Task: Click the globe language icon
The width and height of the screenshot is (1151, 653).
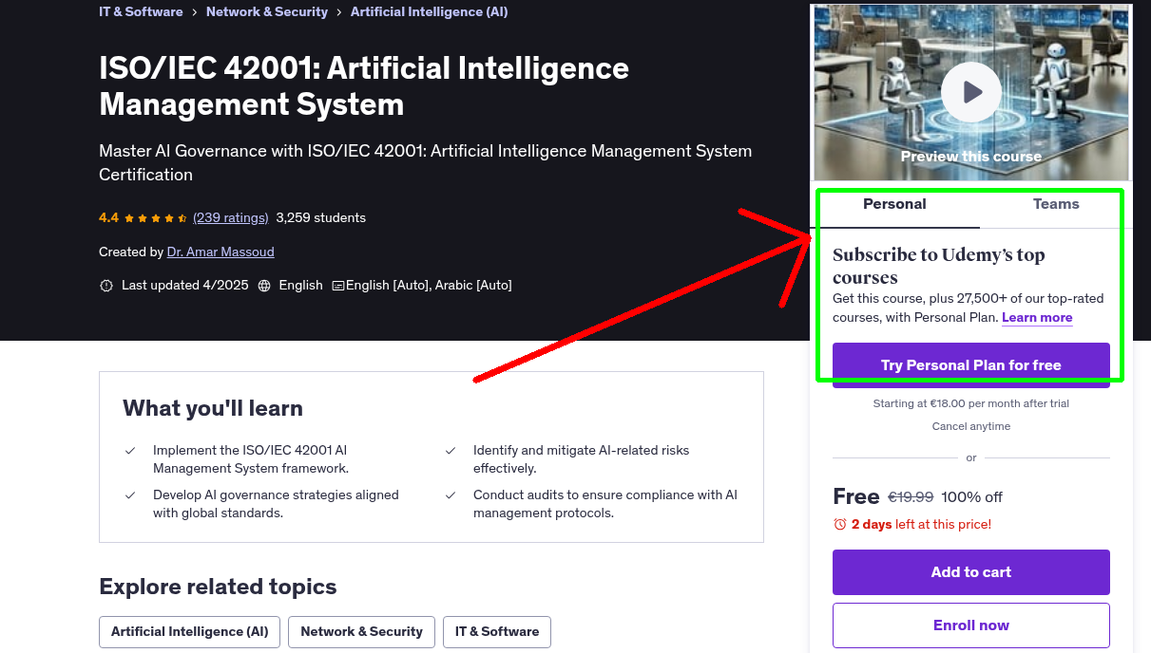Action: click(x=264, y=285)
